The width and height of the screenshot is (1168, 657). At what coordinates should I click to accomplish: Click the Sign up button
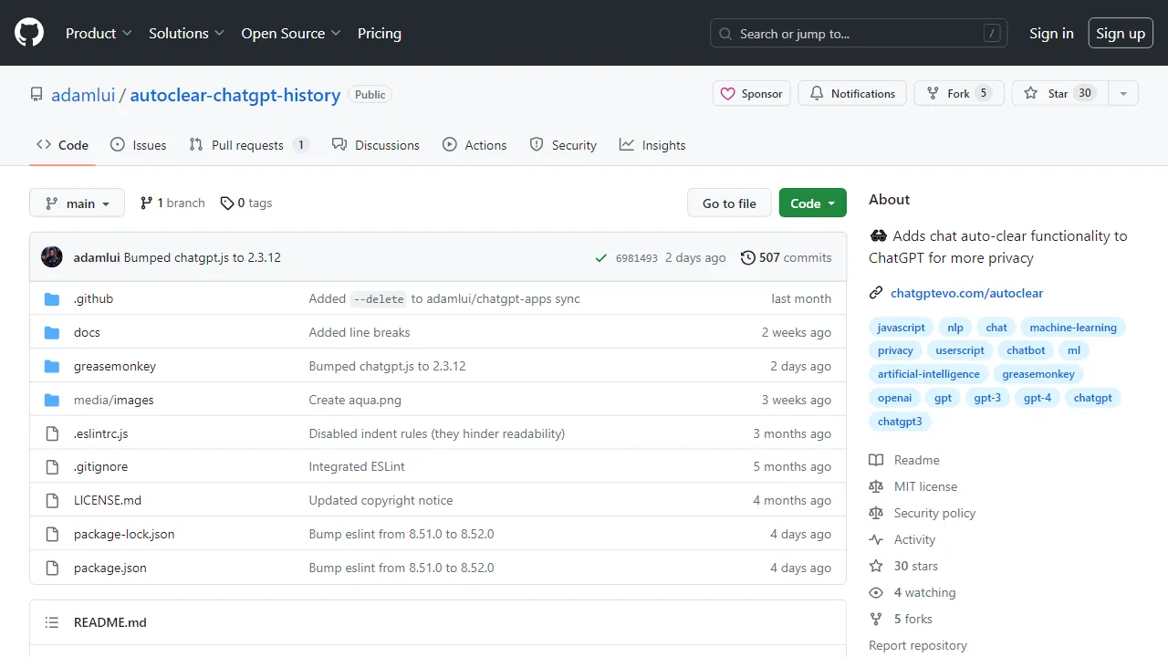pos(1121,33)
